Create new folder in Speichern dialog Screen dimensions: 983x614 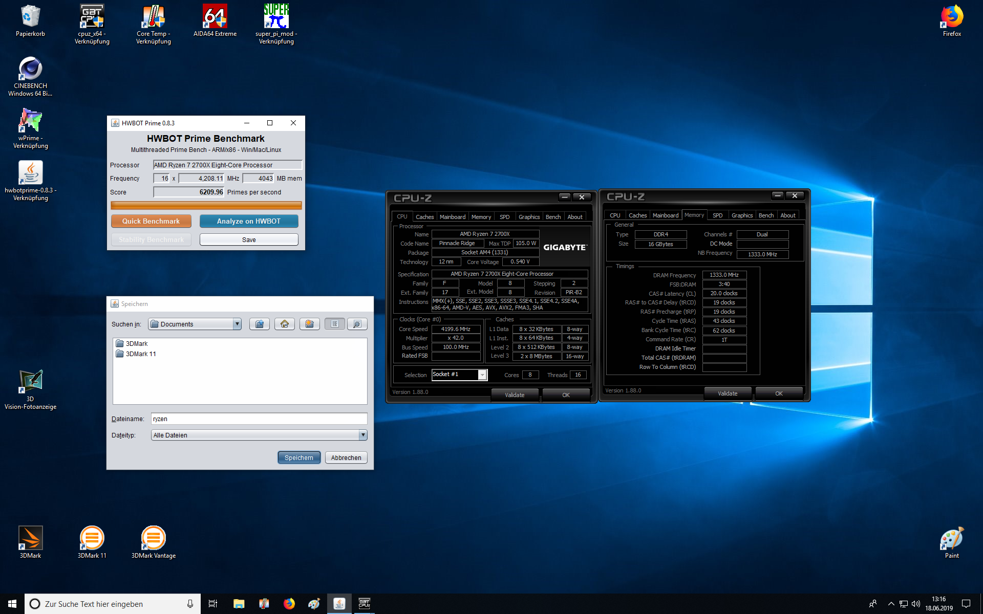pyautogui.click(x=310, y=324)
